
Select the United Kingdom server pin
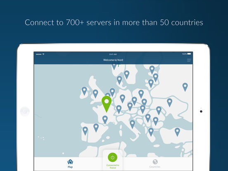pos(95,94)
